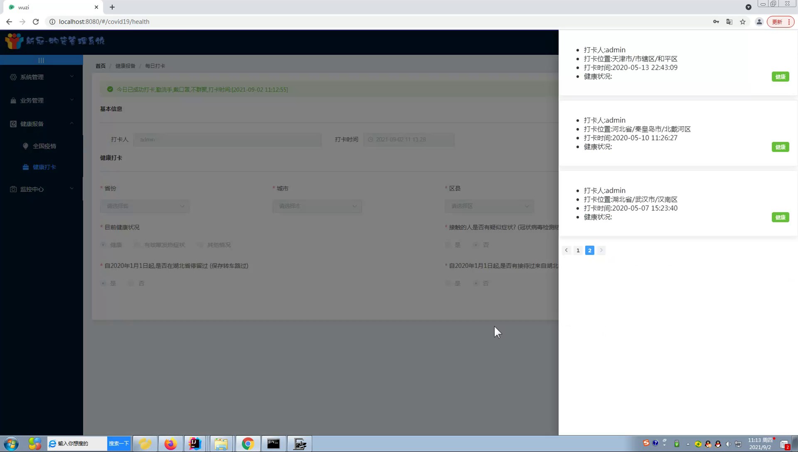Screen dimensions: 798x452
Task: Click the 系统管理 gear icon
Action: pyautogui.click(x=13, y=77)
